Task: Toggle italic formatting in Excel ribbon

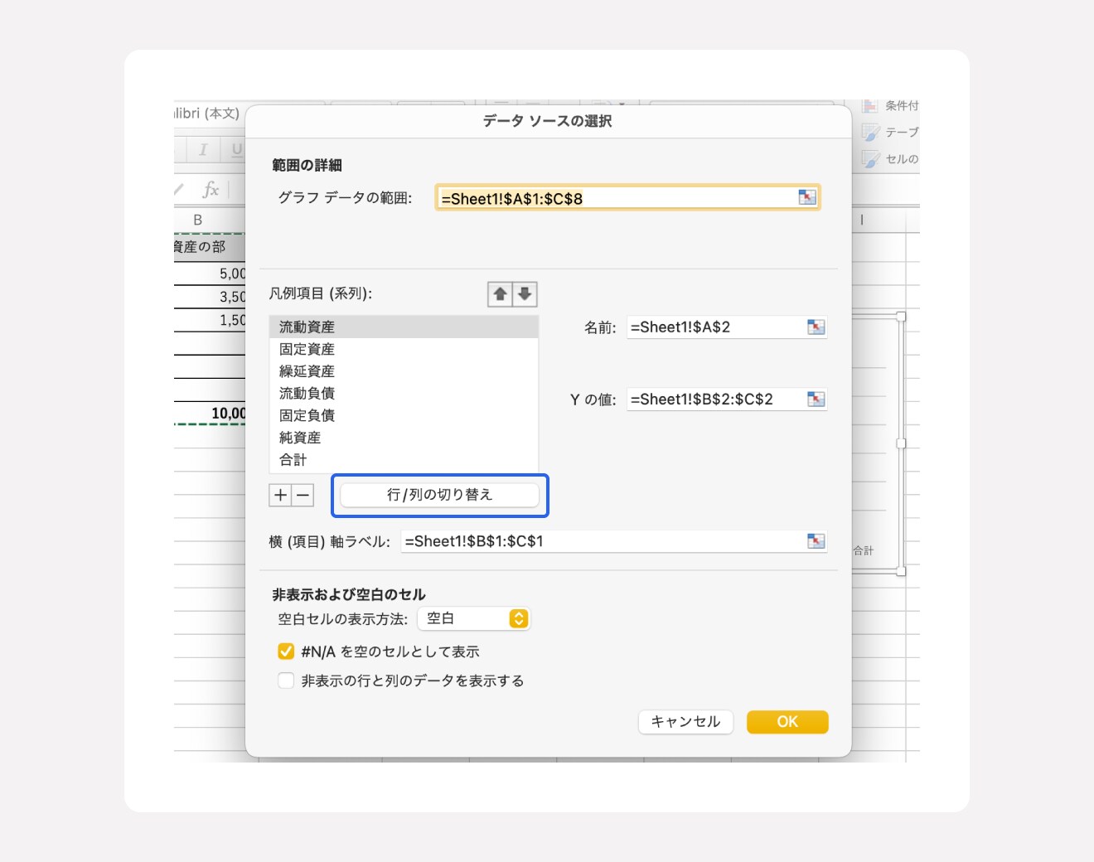Action: point(202,149)
